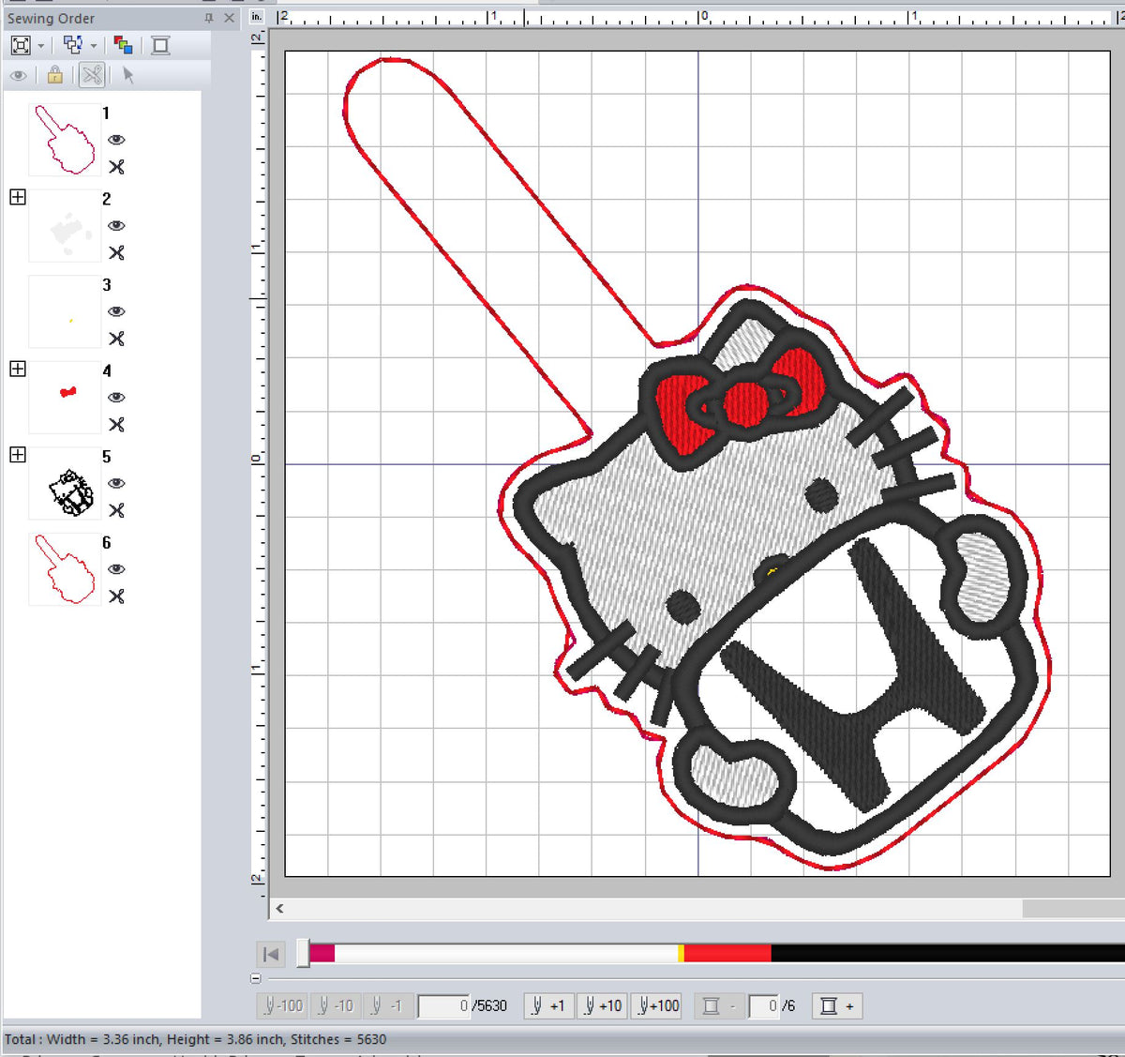
Task: Hide object 6 with its eye icon
Action: pos(115,569)
